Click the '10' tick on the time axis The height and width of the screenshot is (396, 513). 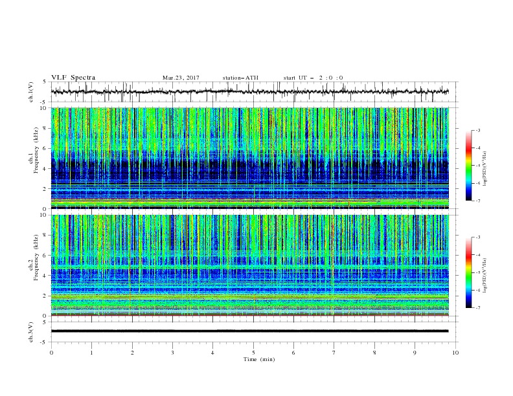click(455, 353)
